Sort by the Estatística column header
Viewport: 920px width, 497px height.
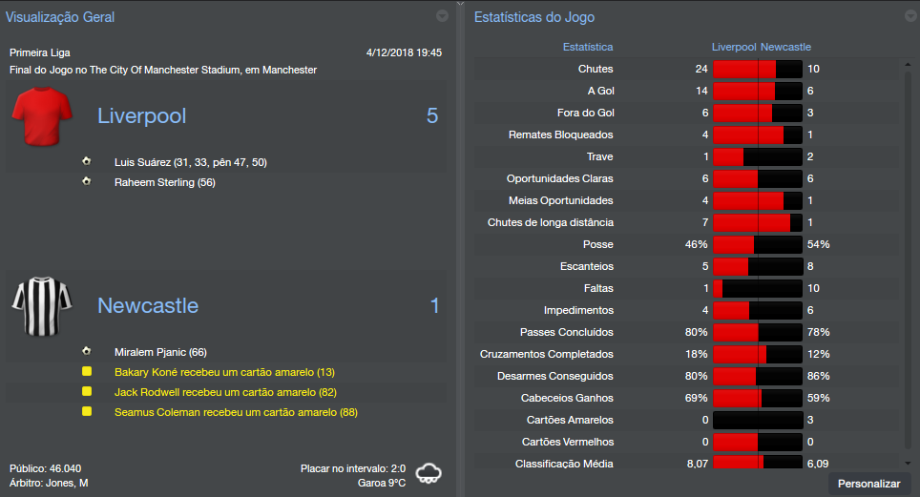[588, 47]
